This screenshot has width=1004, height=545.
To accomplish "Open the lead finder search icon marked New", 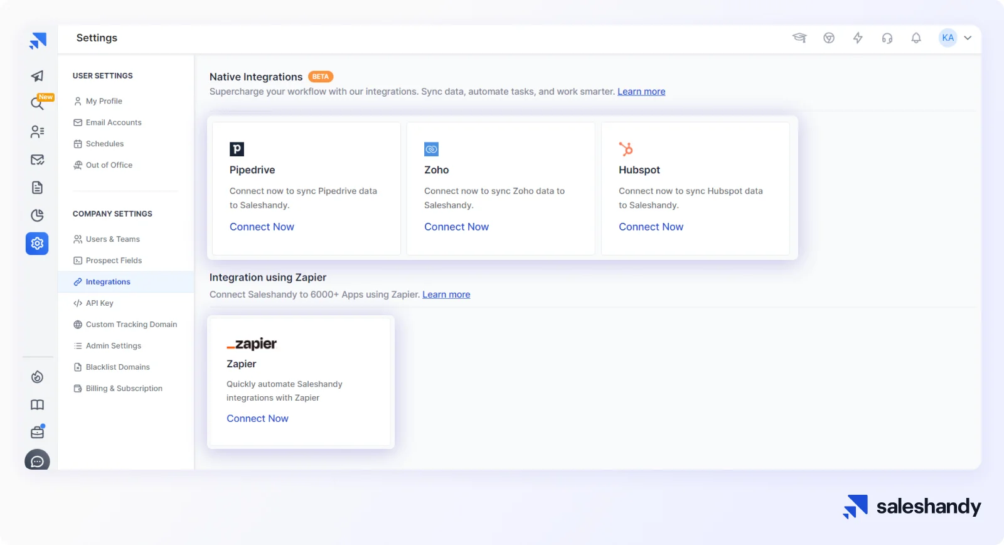I will [38, 104].
